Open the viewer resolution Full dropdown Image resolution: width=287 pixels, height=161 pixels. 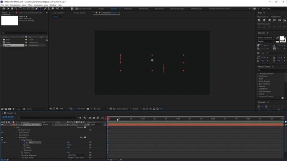coord(102,109)
